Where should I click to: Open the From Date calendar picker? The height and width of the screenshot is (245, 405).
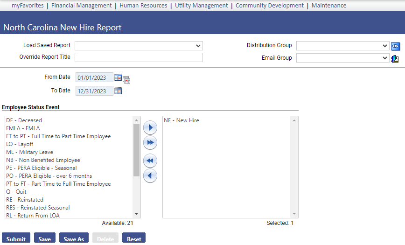118,77
